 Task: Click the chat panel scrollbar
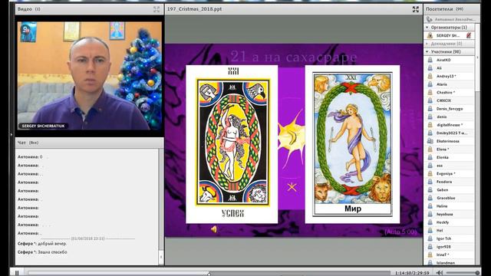[161, 206]
